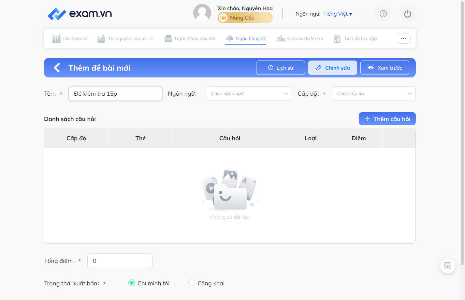Go back using the left arrow icon
Viewport: 465px width, 300px height.
[x=57, y=68]
